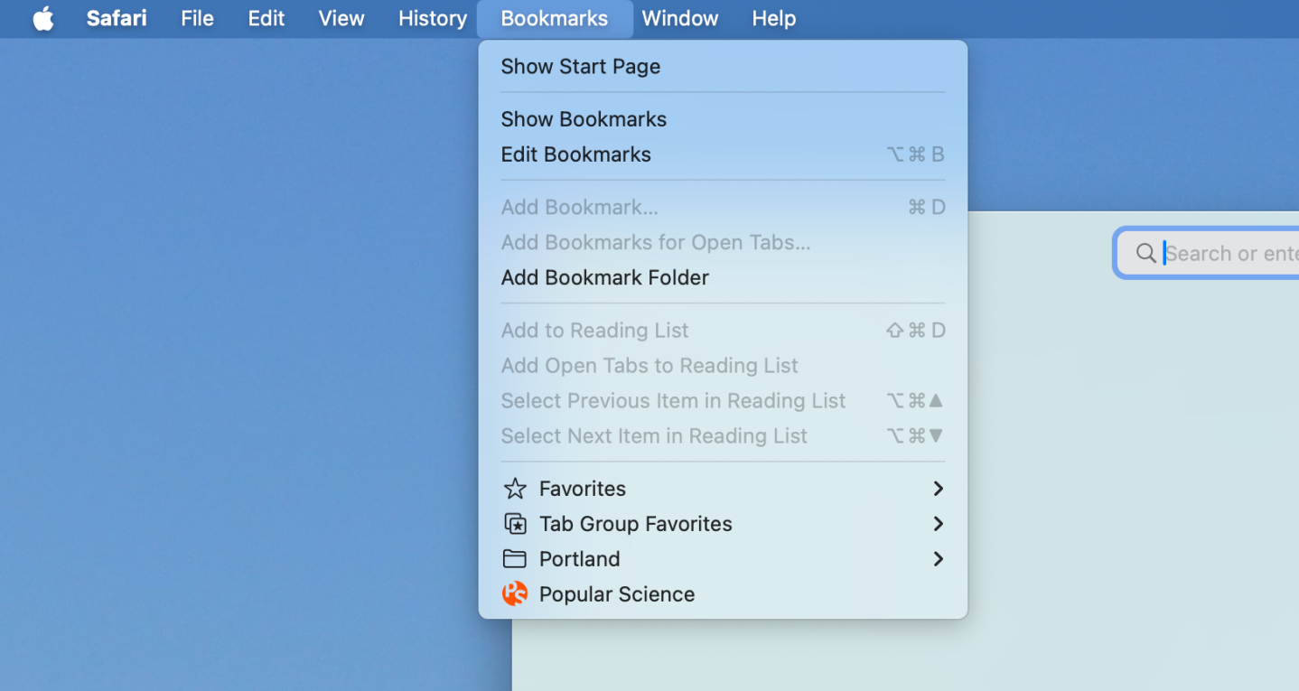Open the History menu

pos(432,18)
